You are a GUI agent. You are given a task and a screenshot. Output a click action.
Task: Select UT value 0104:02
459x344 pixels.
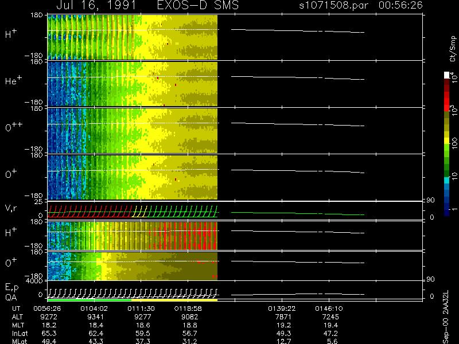(94, 308)
